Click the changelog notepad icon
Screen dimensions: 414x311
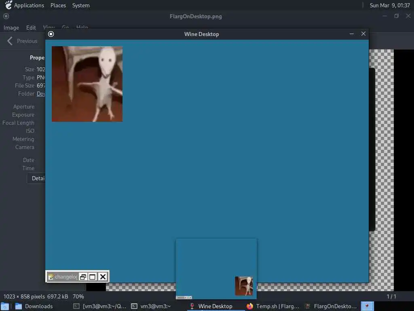click(x=51, y=277)
